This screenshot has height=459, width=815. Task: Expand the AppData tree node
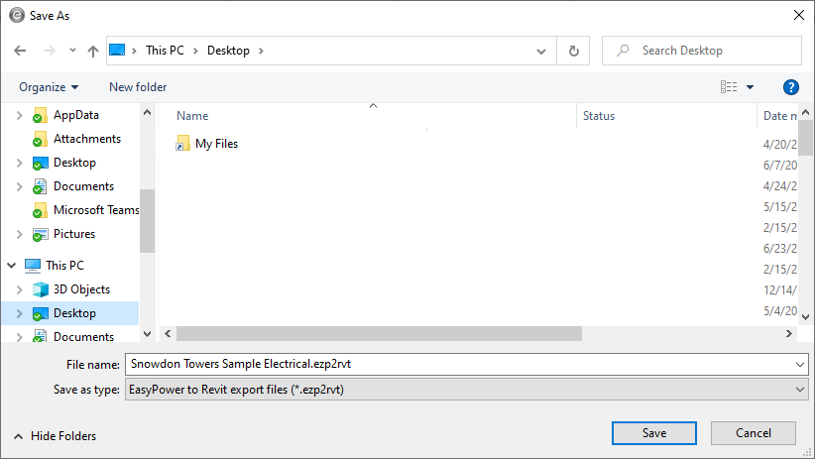(x=19, y=115)
